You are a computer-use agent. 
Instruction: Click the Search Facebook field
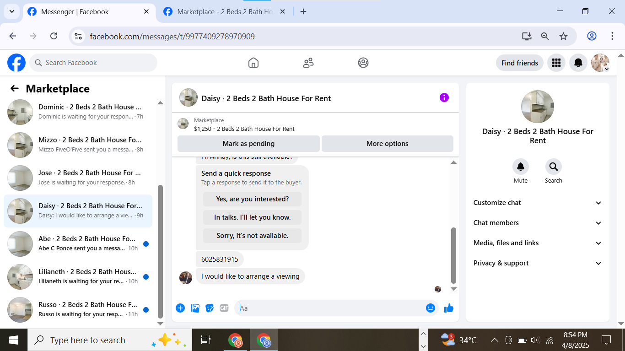(x=93, y=63)
